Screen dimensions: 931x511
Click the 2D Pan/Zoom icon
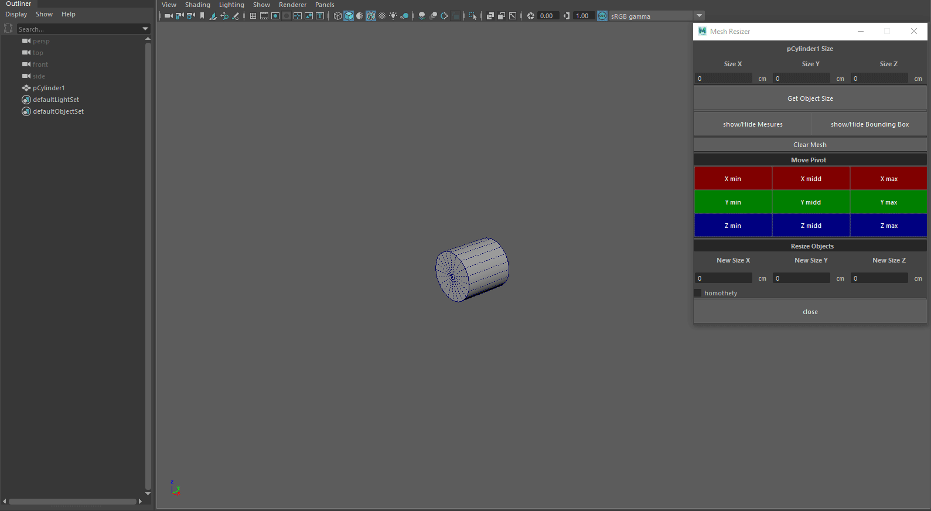coord(224,16)
